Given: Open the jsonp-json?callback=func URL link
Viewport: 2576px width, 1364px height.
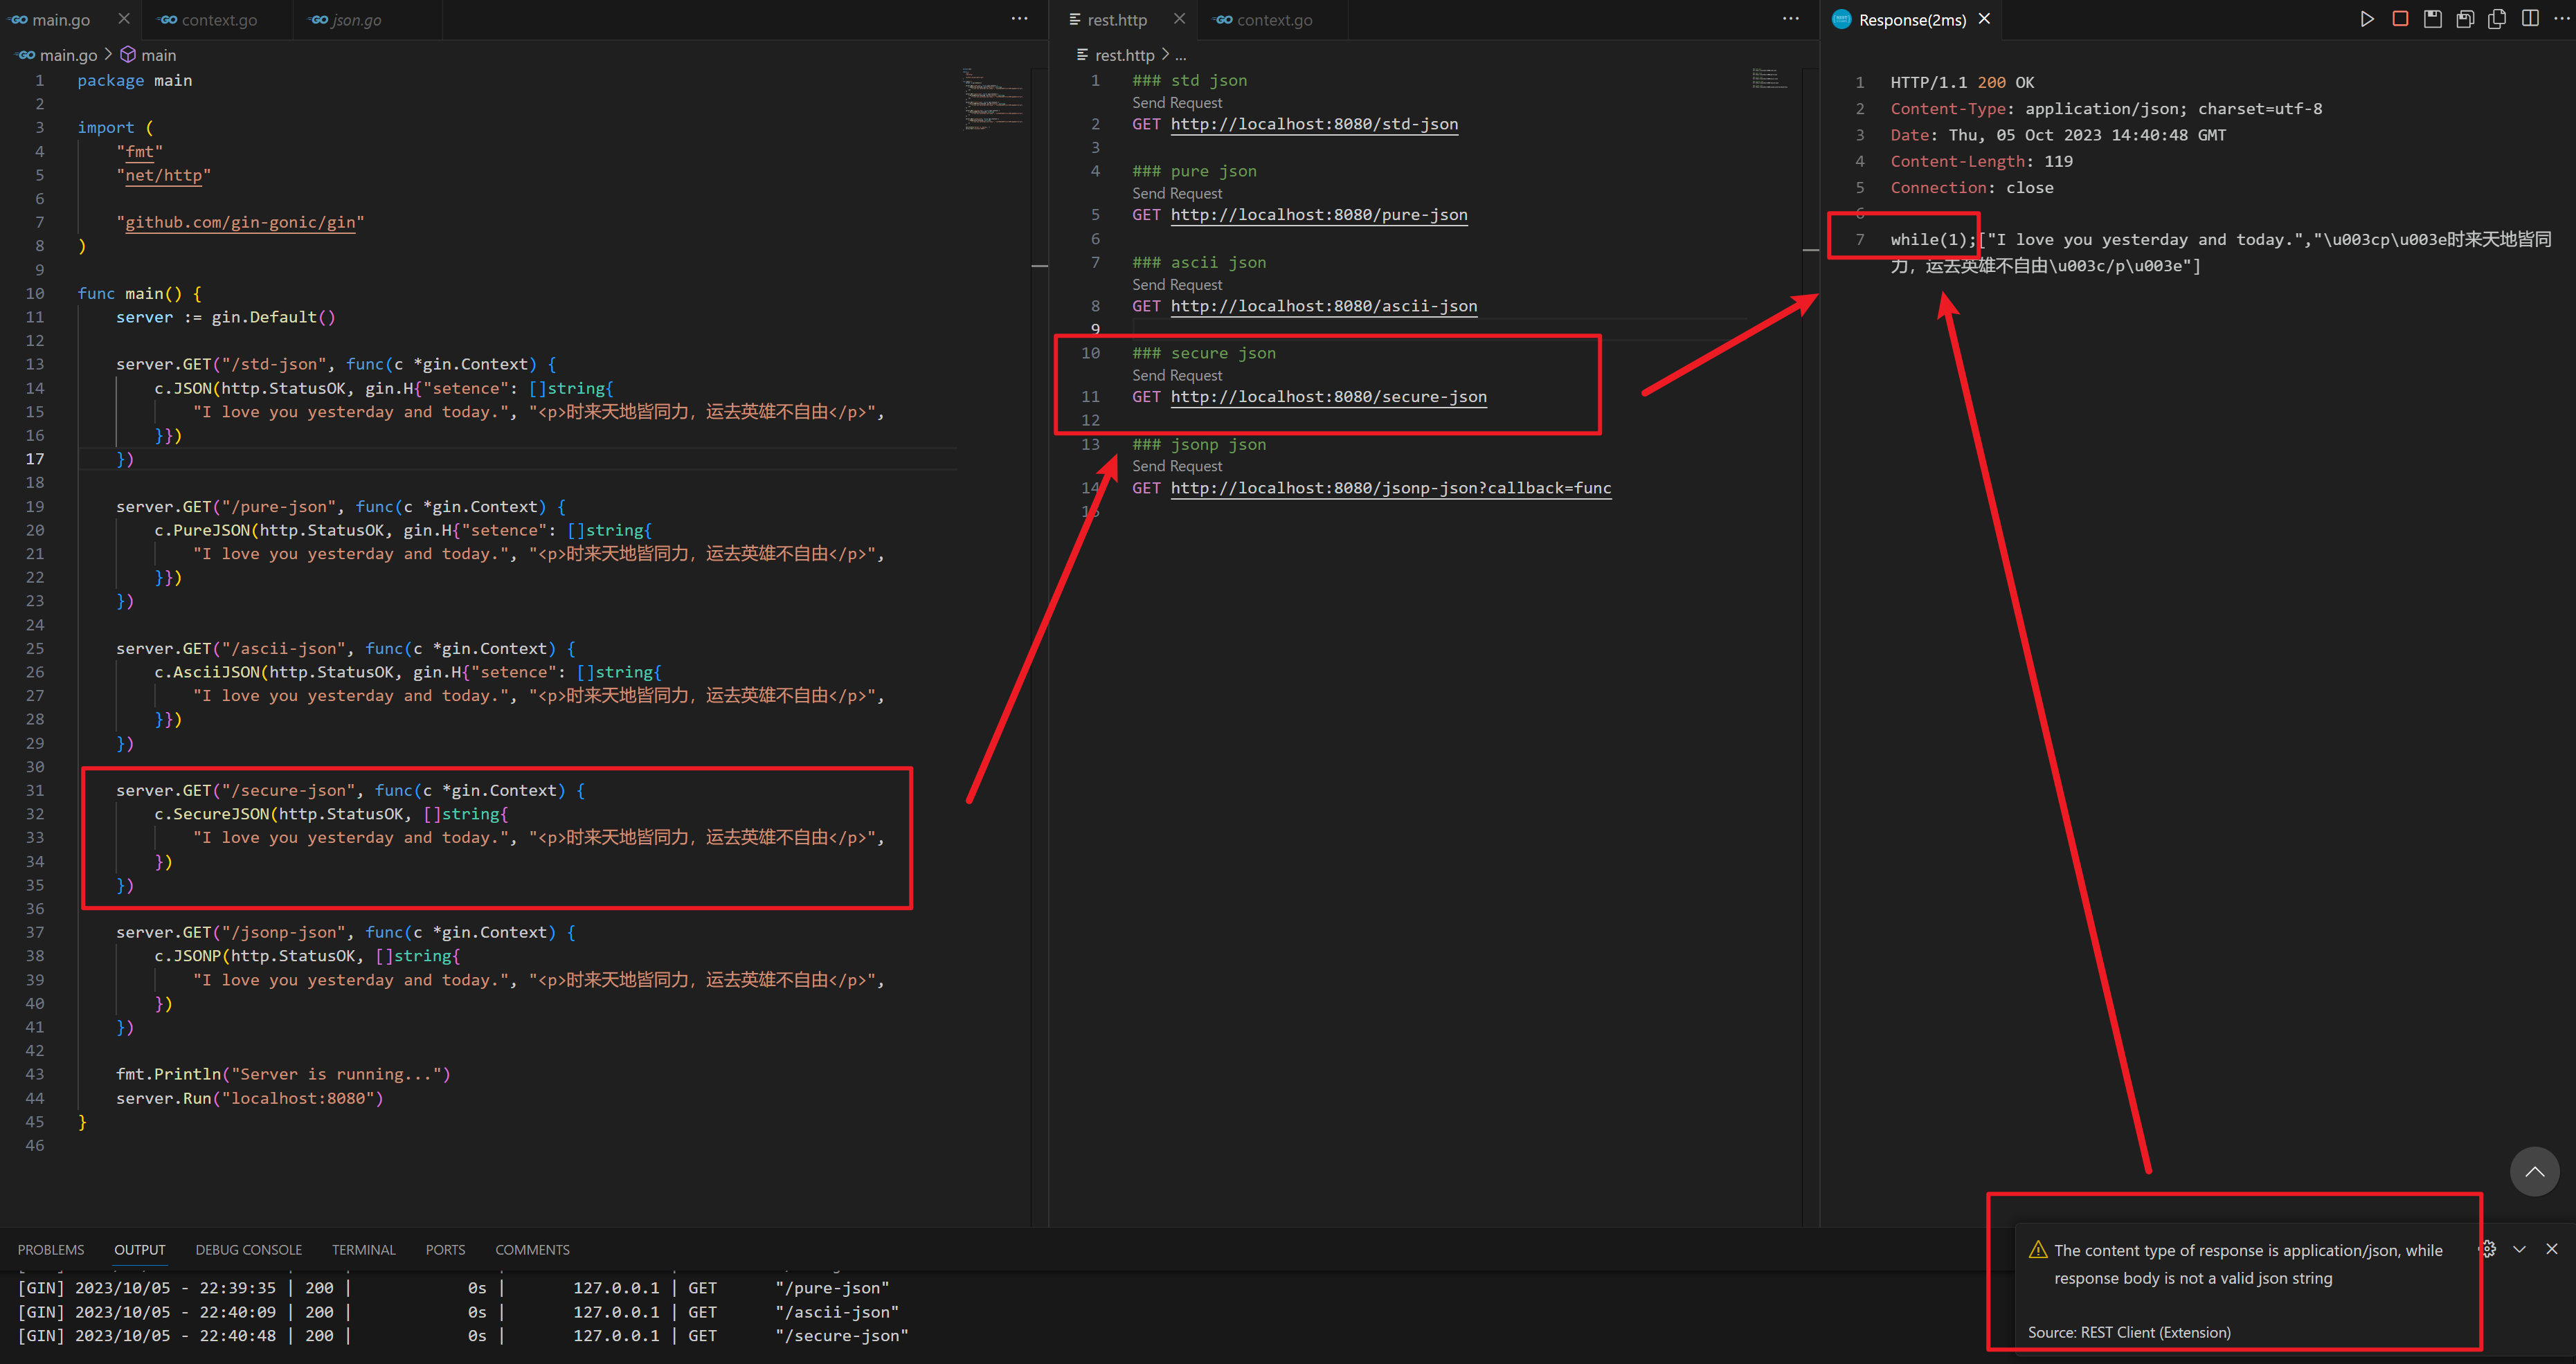Looking at the screenshot, I should pyautogui.click(x=1391, y=488).
